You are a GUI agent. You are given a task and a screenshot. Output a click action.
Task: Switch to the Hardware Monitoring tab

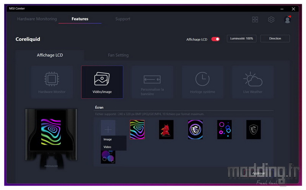(x=37, y=19)
